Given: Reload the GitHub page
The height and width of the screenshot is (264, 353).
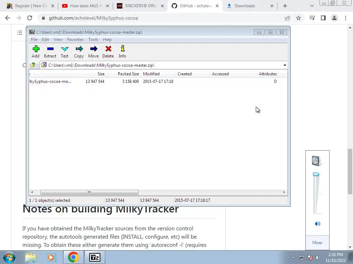Looking at the screenshot, I should pyautogui.click(x=30, y=18).
